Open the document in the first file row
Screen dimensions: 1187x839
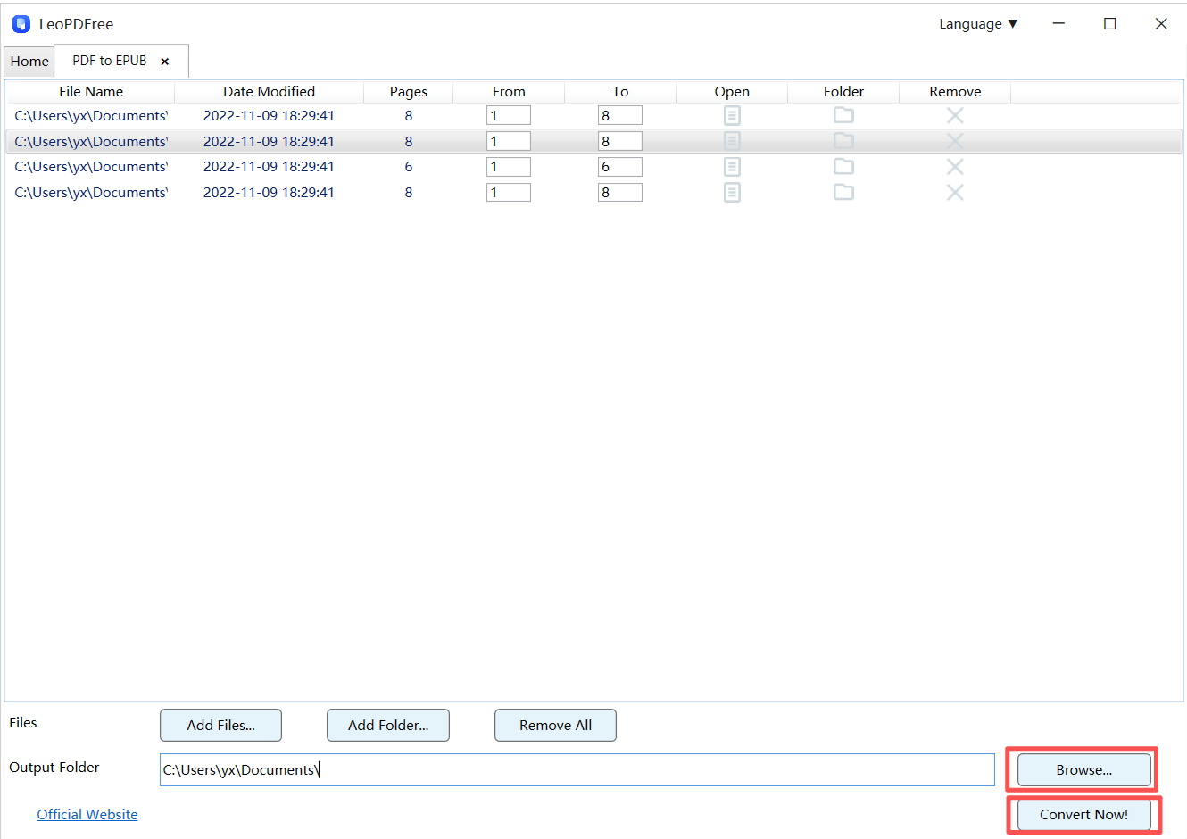(x=732, y=116)
